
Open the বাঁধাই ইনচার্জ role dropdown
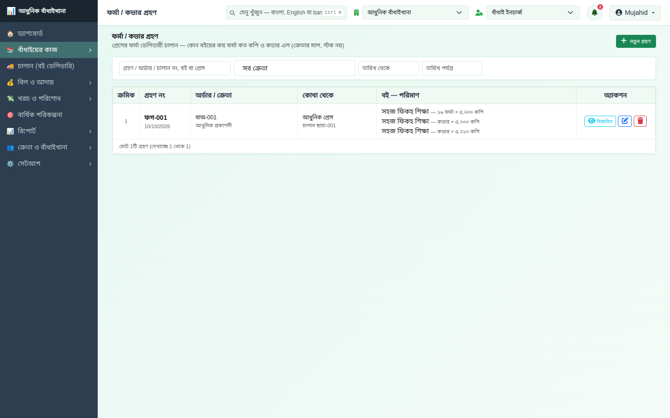coord(533,13)
